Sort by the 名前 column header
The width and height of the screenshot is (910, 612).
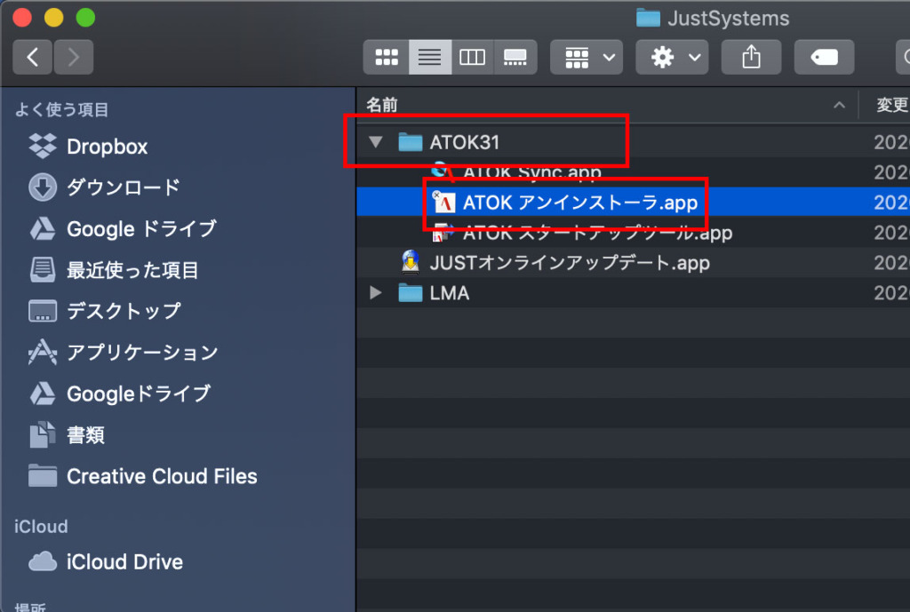click(382, 105)
